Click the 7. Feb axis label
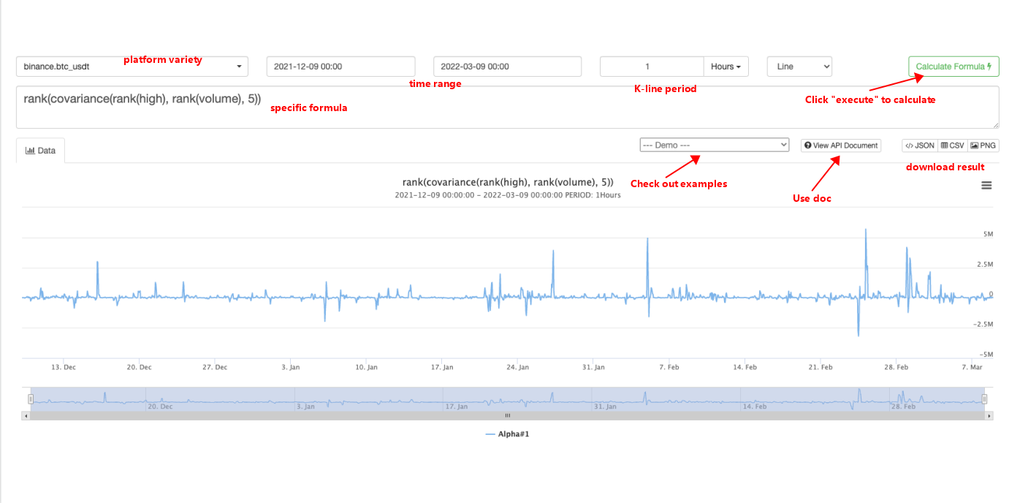This screenshot has width=1009, height=503. tap(669, 367)
